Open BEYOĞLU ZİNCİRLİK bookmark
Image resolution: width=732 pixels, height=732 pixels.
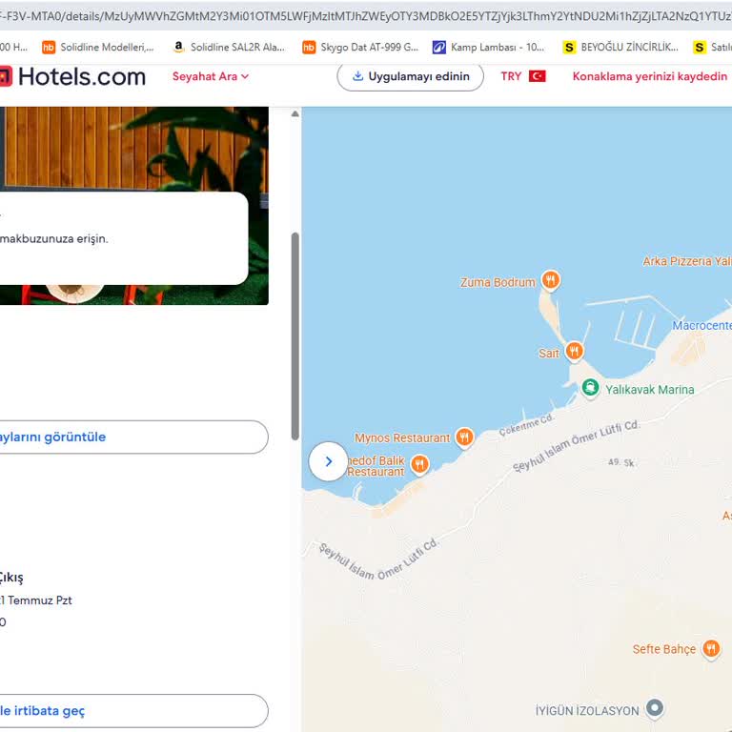(620, 47)
